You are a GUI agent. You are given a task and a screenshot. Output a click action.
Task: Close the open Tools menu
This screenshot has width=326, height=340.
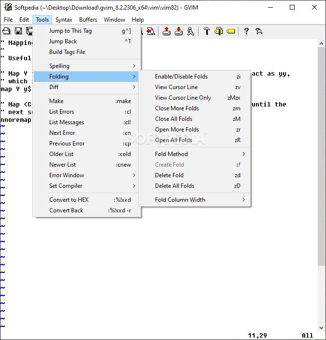point(42,20)
